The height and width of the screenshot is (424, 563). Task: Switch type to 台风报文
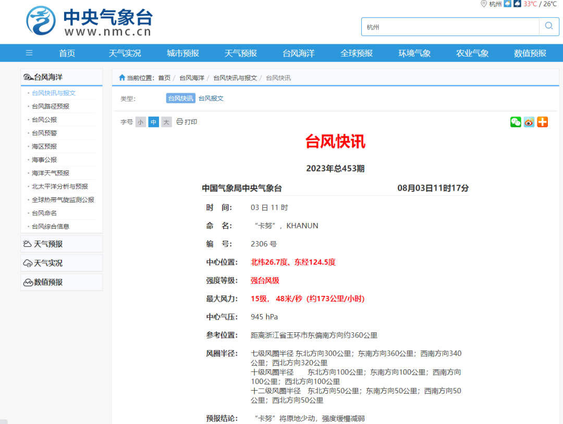pos(211,98)
